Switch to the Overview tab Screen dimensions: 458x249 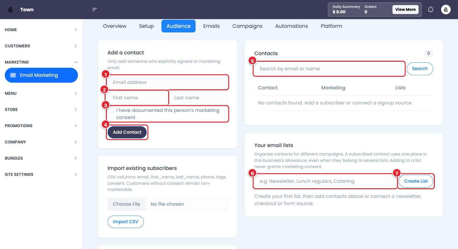pos(114,26)
